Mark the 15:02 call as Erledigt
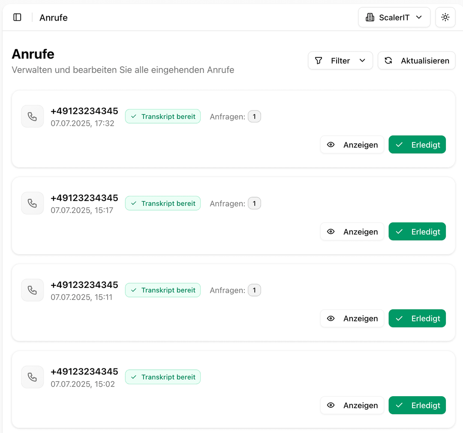This screenshot has height=433, width=463. pos(417,405)
